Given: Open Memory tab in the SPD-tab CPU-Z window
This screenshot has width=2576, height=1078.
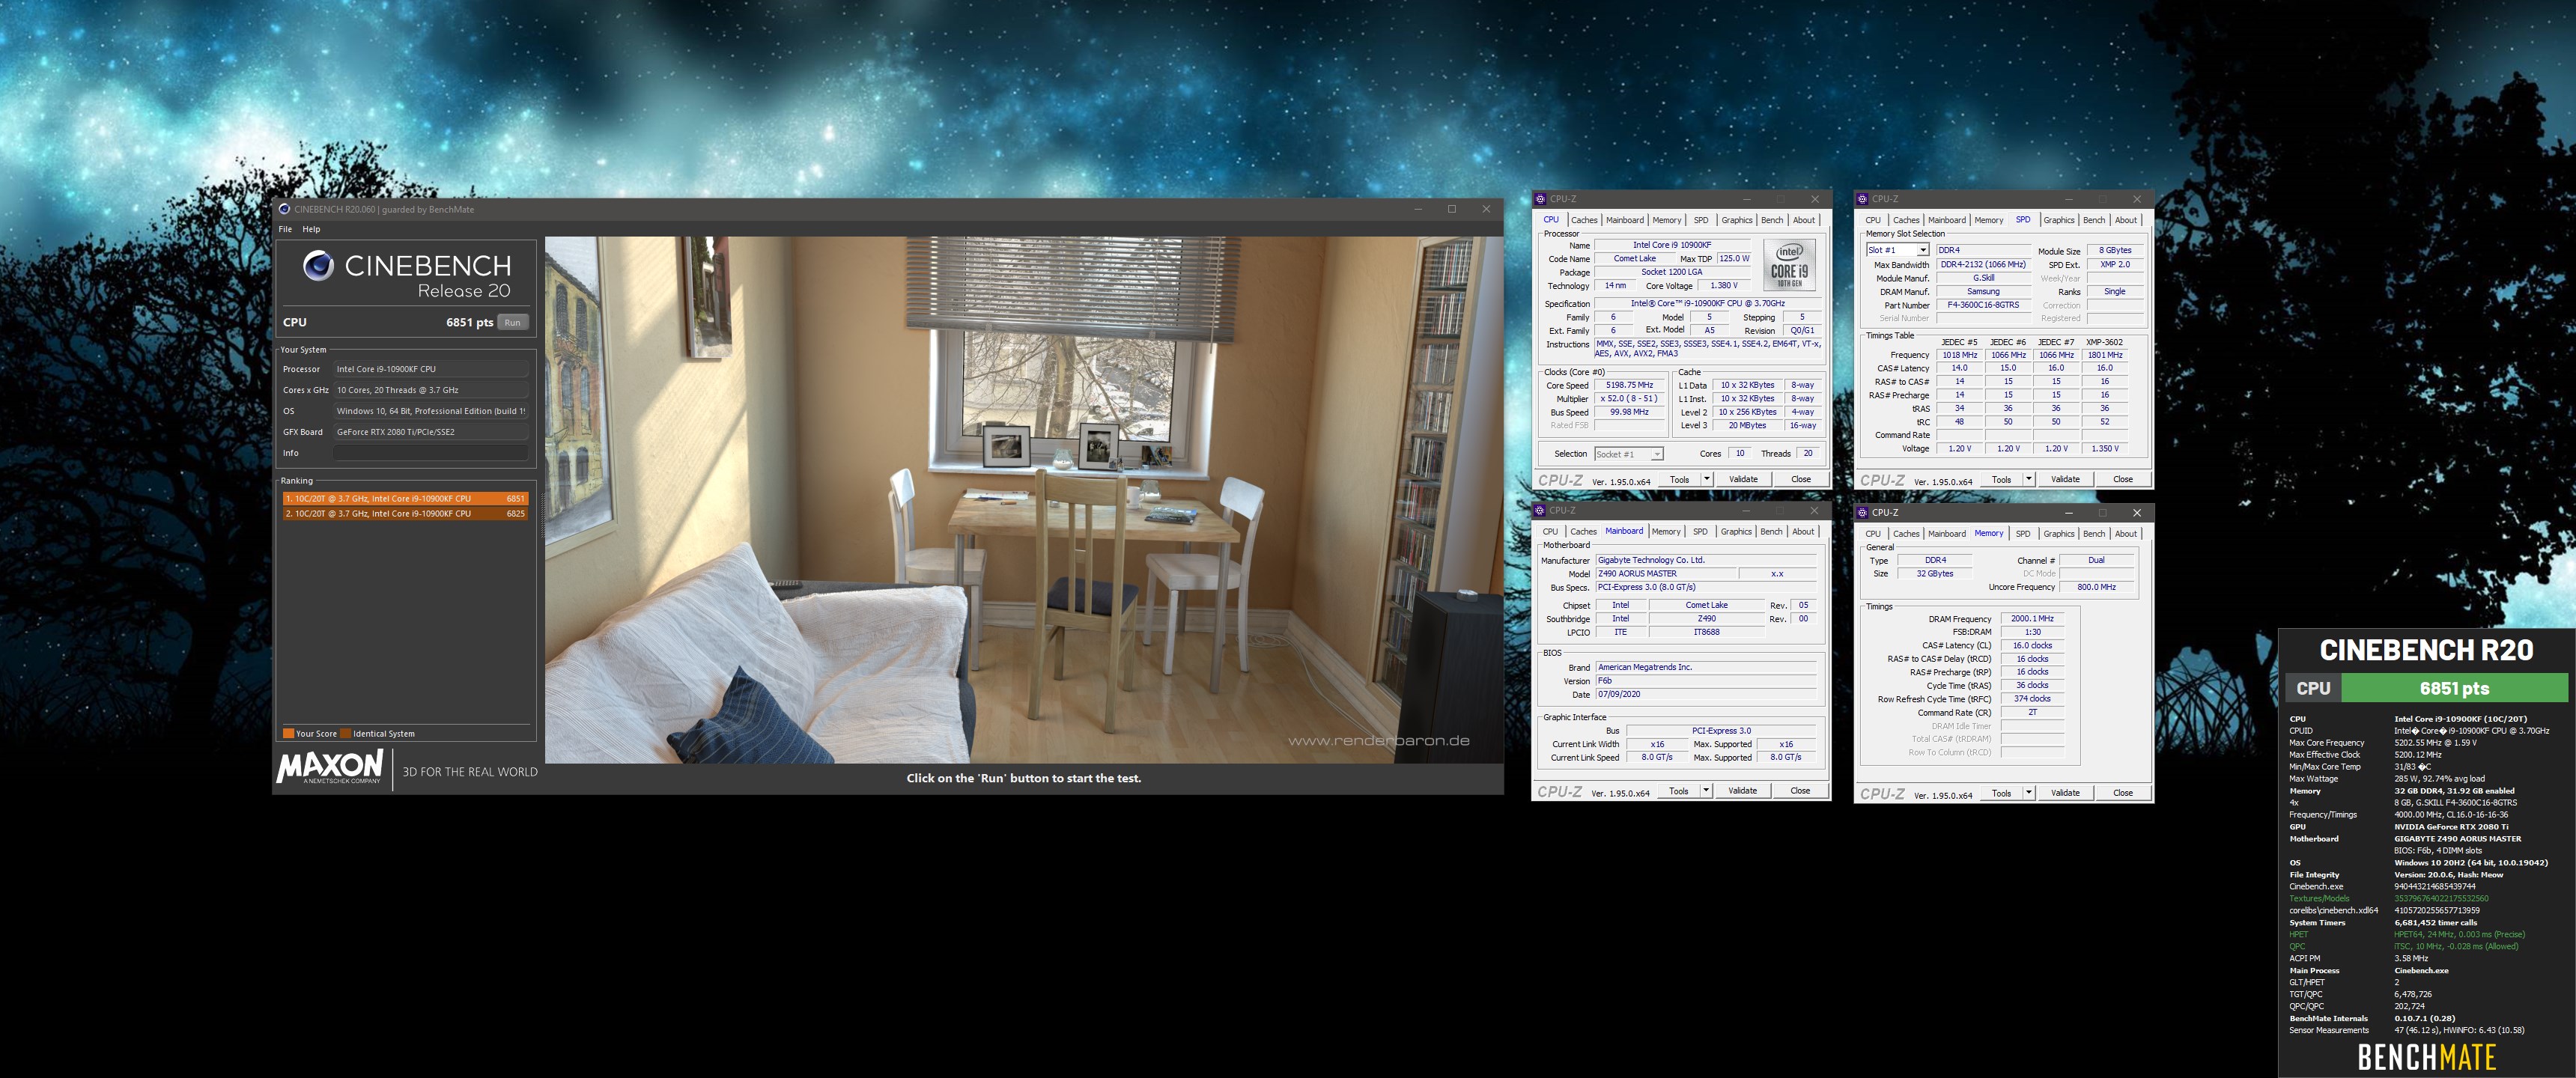Looking at the screenshot, I should (1988, 220).
